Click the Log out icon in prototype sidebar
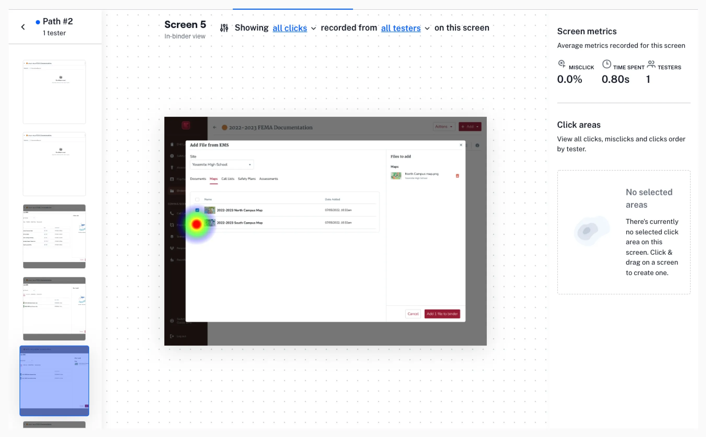This screenshot has height=437, width=706. coord(172,336)
